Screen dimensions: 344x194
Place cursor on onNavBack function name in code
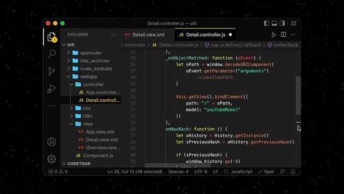point(177,129)
